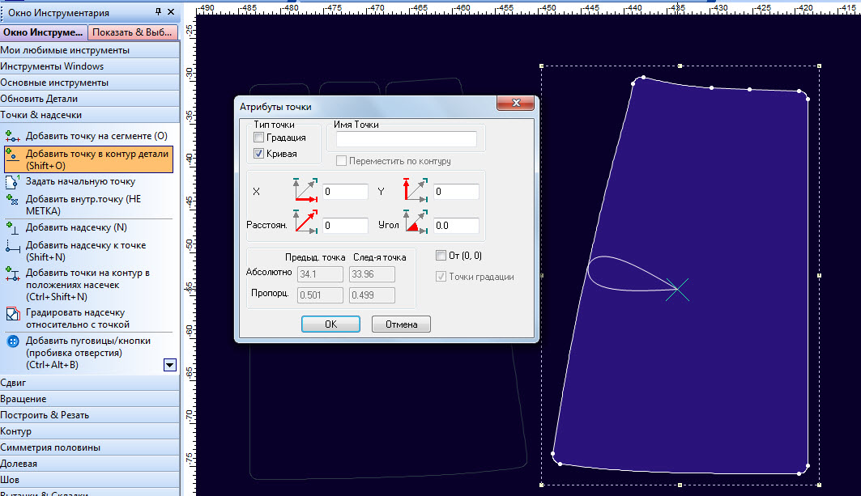Click the 'Расстоян.' value field
The image size is (861, 496).
(345, 226)
